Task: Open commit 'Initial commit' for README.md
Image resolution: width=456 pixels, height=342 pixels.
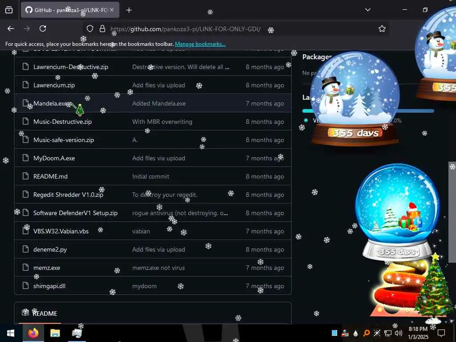Action: coord(151,176)
